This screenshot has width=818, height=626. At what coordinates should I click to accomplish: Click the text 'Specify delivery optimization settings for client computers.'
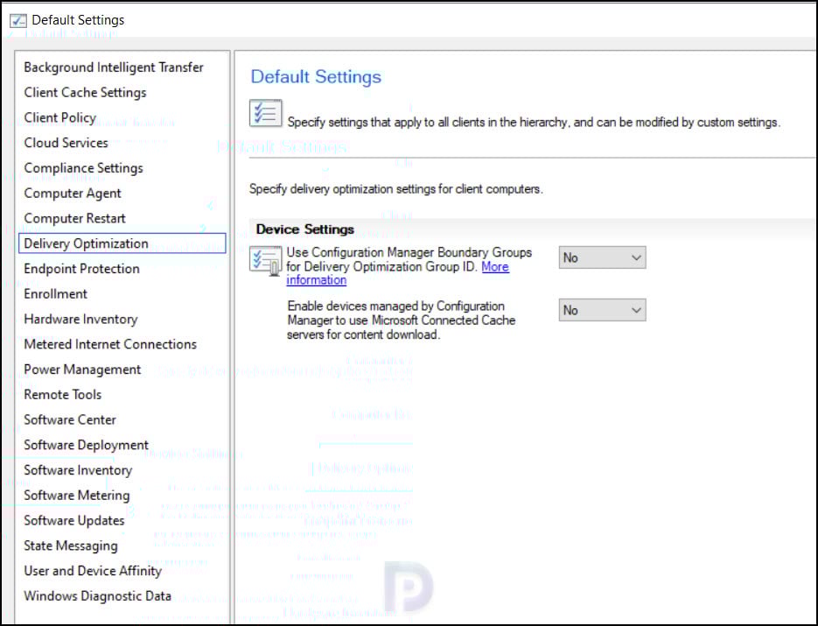395,189
